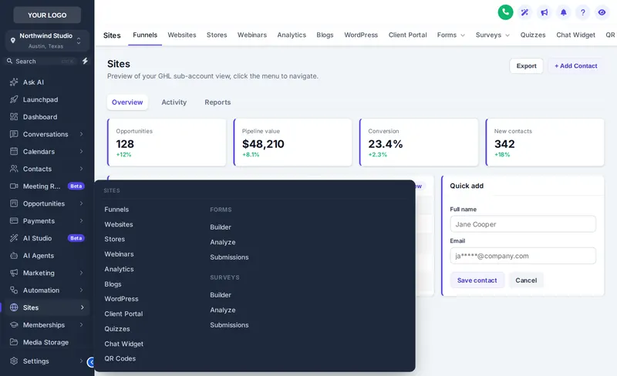Click the location pin icon by Northwind Studio
The height and width of the screenshot is (376, 617).
[x=12, y=41]
